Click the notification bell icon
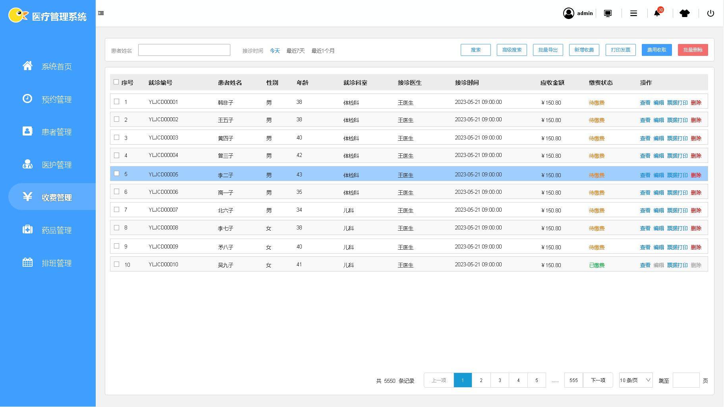 (x=657, y=13)
